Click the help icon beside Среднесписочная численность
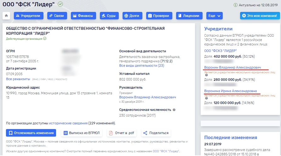The image size is (281, 156). (x=174, y=110)
